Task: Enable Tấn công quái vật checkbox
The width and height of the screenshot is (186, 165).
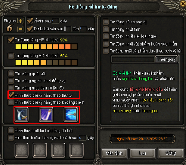Action: tap(11, 74)
